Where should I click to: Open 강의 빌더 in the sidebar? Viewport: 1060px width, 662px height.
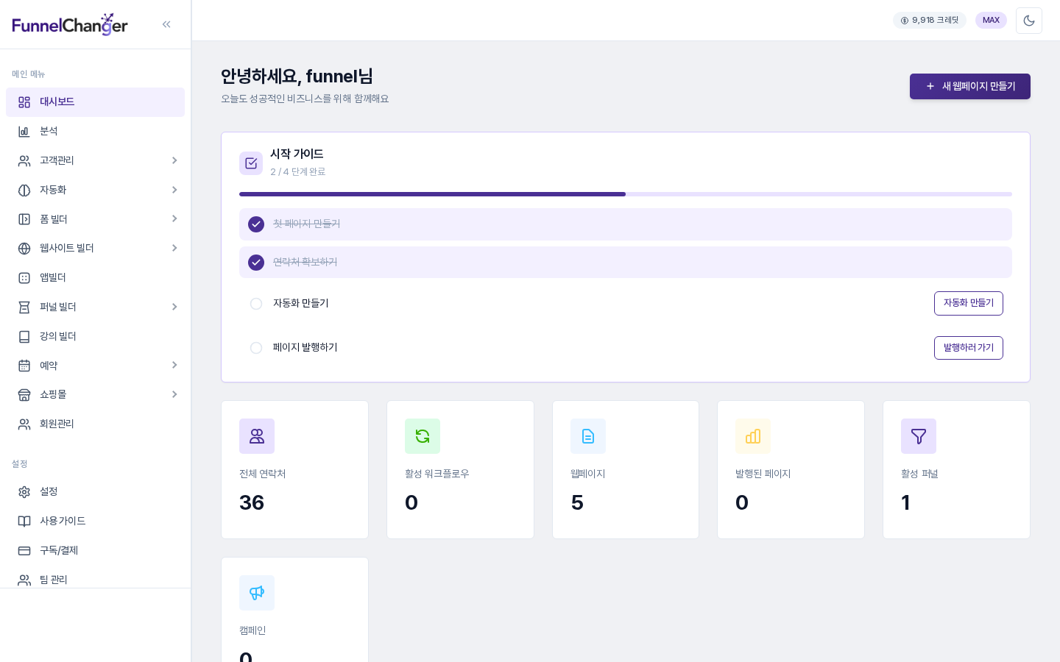tap(95, 336)
